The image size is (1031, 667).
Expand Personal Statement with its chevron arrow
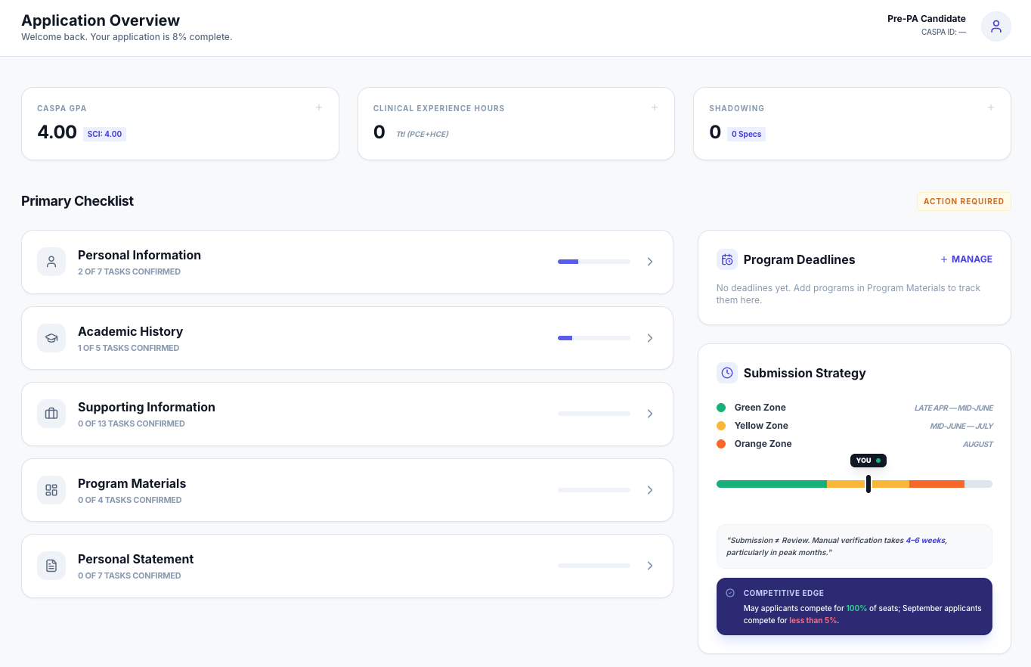(650, 566)
